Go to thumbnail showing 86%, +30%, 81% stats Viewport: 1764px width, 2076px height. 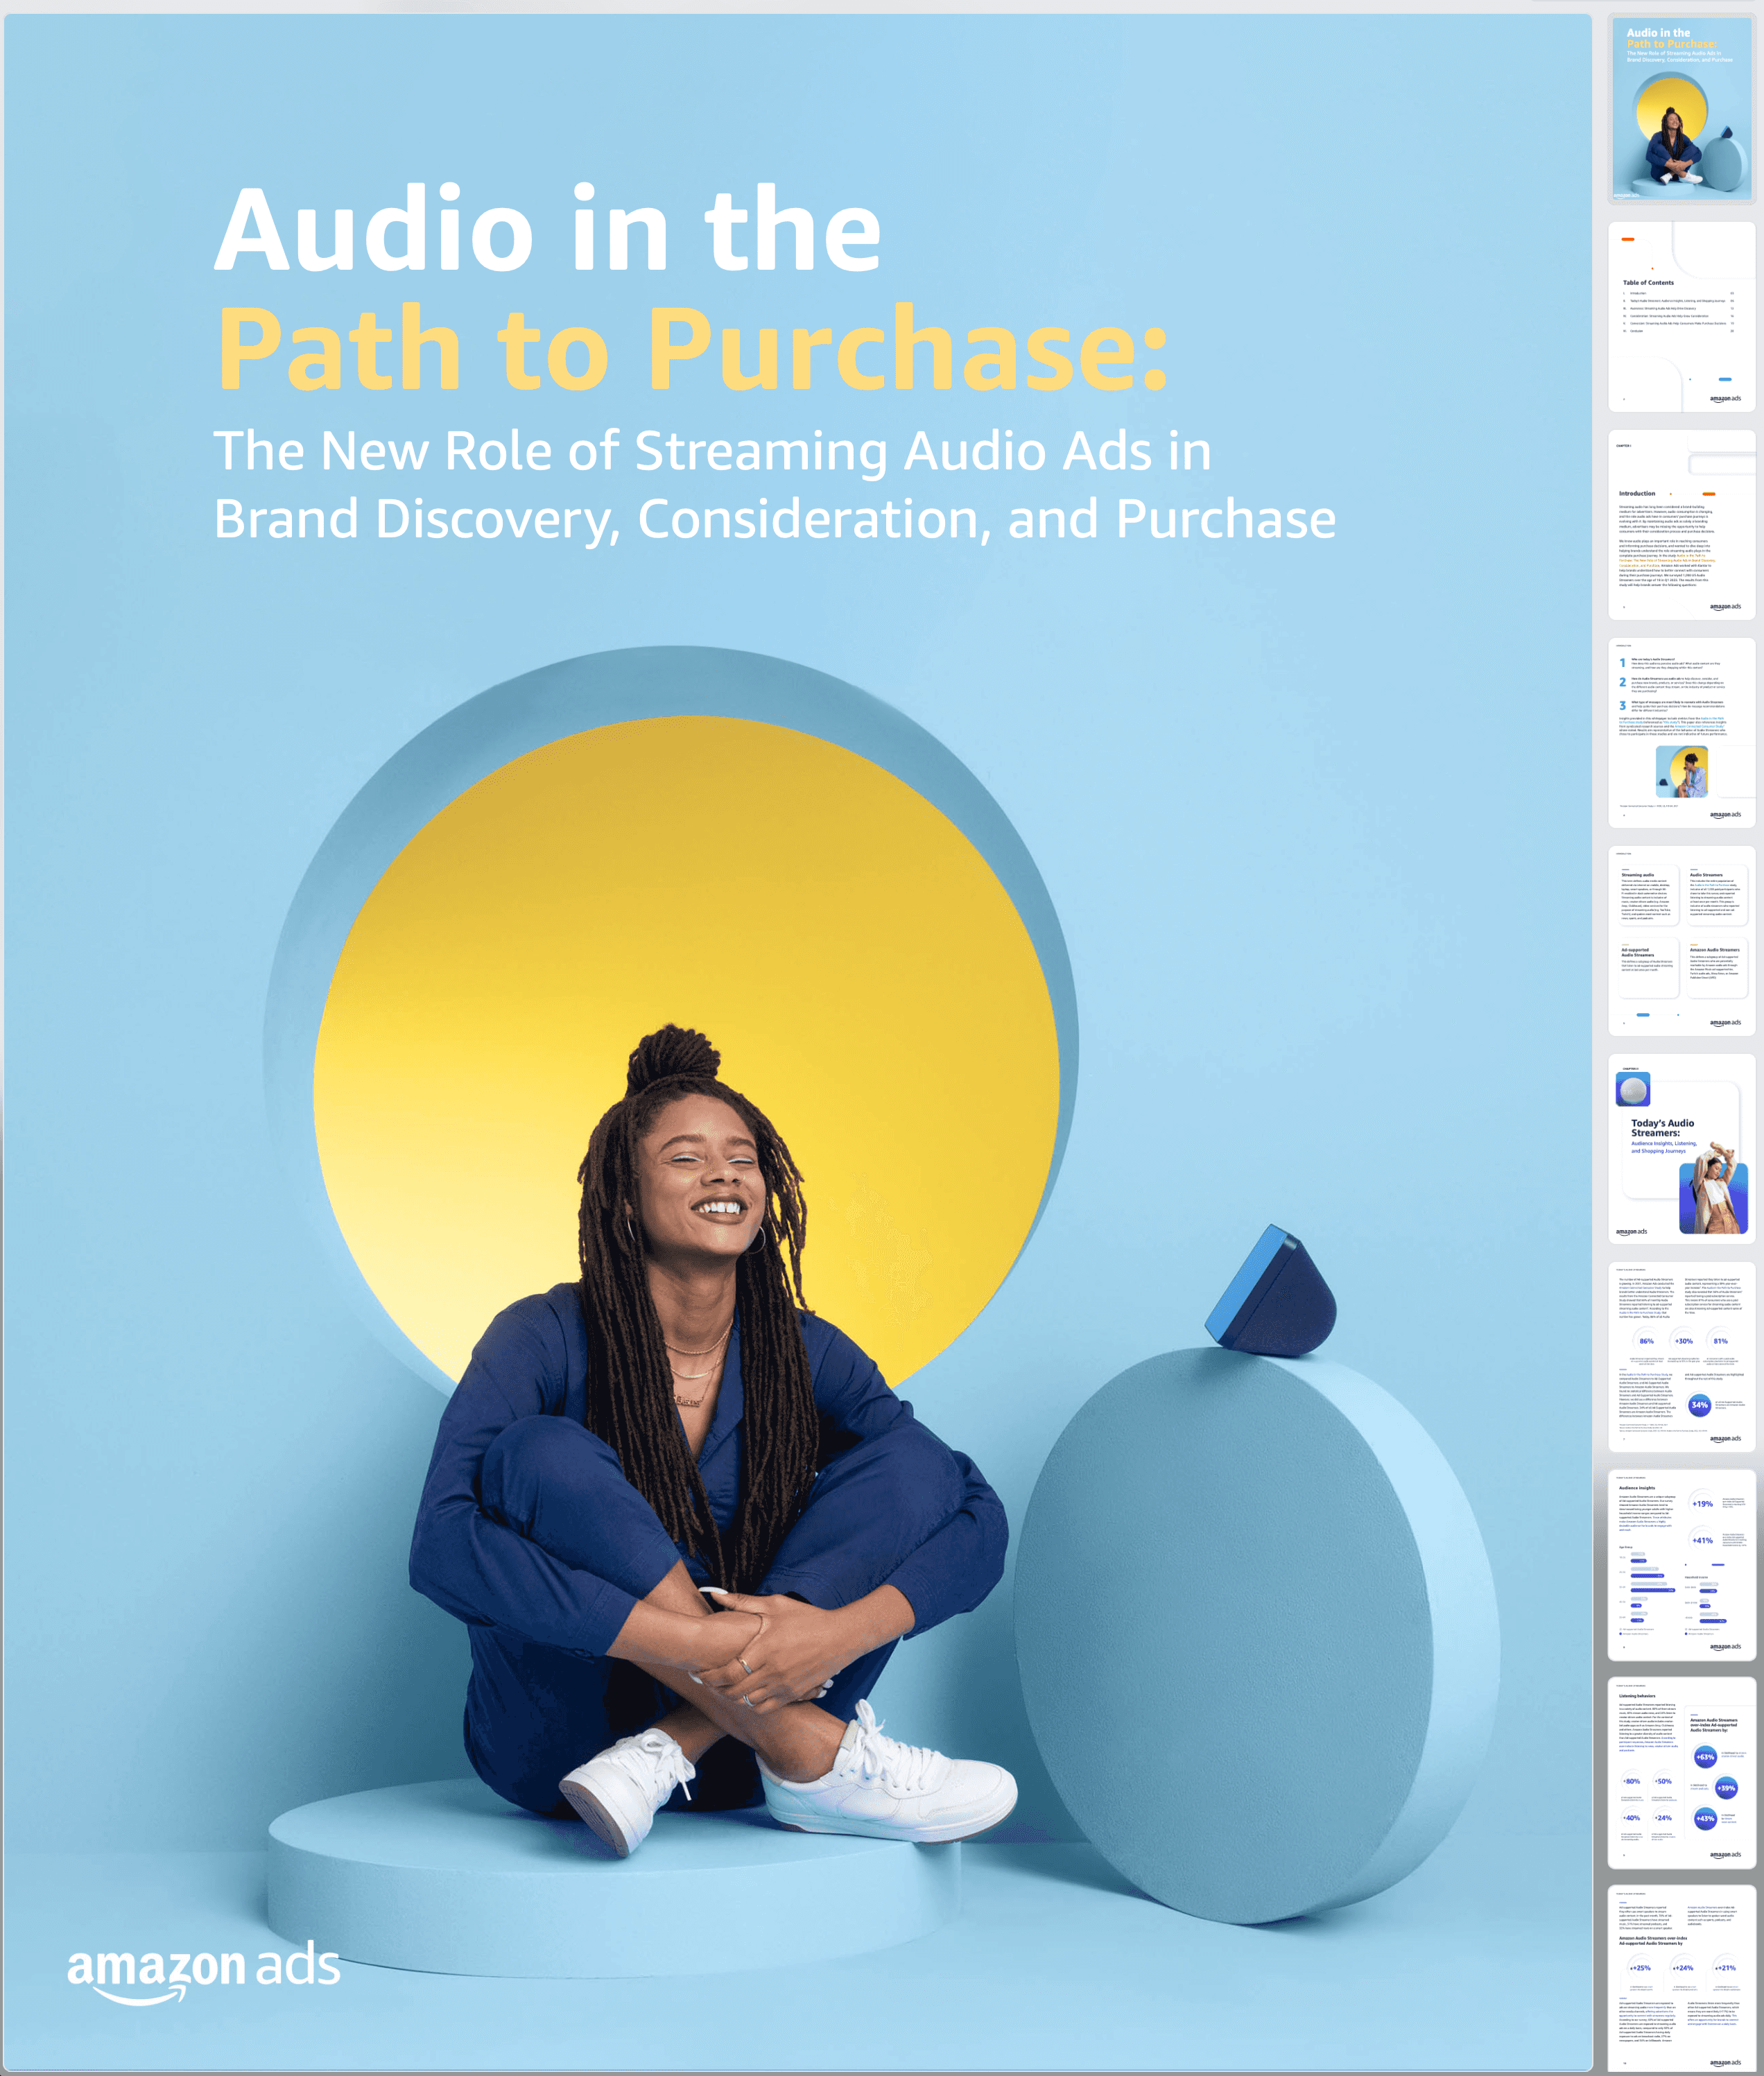pyautogui.click(x=1681, y=1357)
